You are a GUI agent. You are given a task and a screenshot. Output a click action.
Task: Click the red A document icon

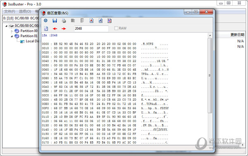coord(91,21)
